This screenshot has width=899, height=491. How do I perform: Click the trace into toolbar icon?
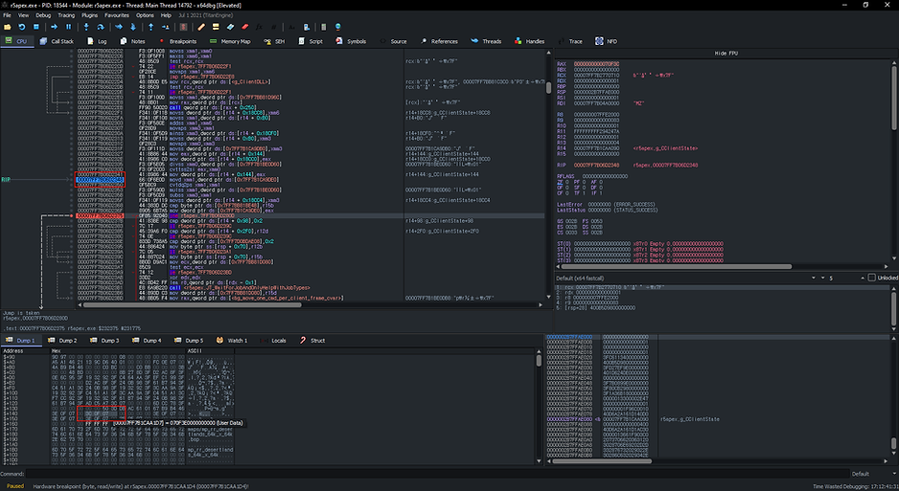coord(119,27)
